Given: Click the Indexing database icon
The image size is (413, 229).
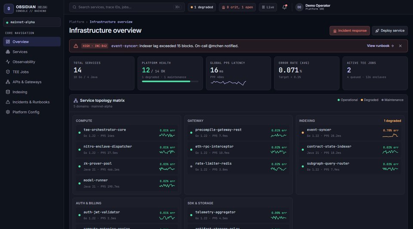Looking at the screenshot, I should point(8,92).
